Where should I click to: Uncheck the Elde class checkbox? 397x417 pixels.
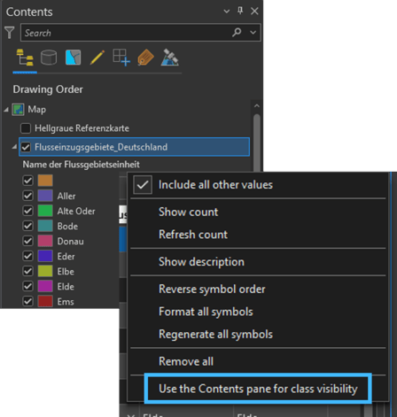(28, 286)
